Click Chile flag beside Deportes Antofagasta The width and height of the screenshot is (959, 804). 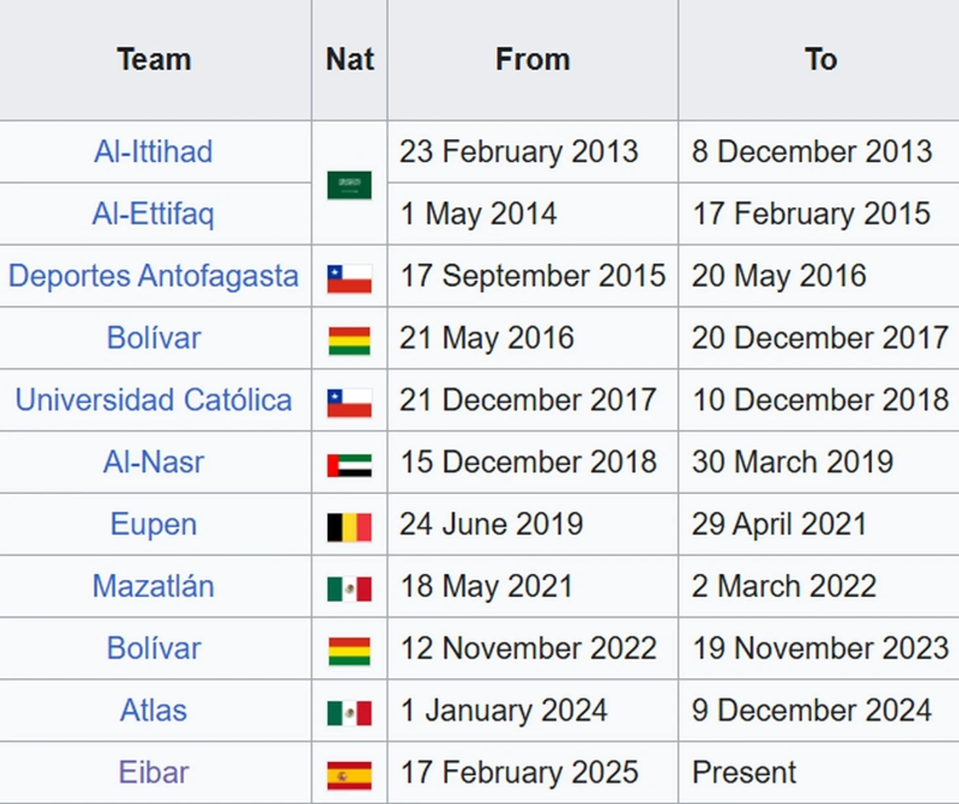[x=349, y=279]
